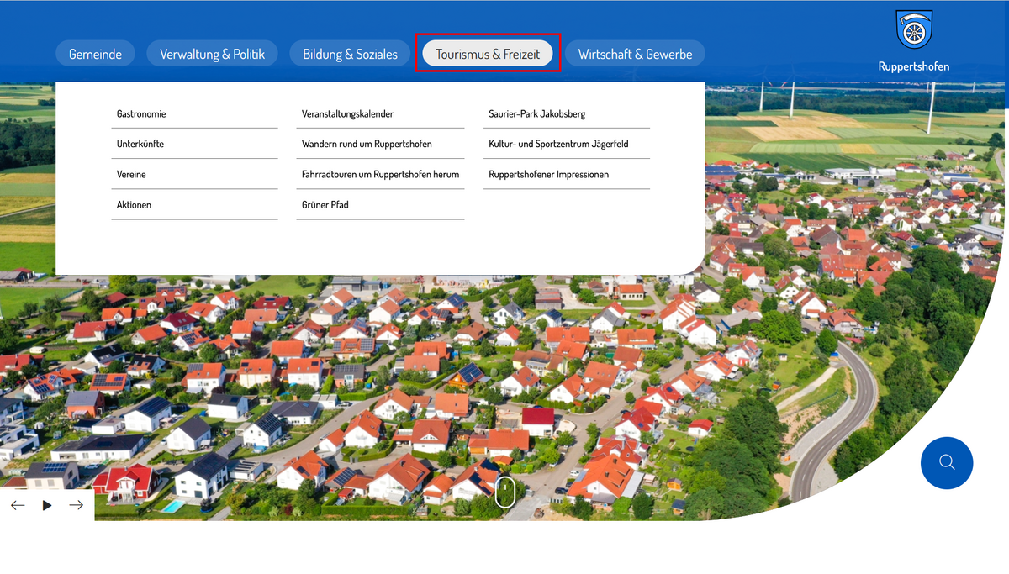Click the Ruppertshofen coat of arms logo
1009x574 pixels.
913,31
